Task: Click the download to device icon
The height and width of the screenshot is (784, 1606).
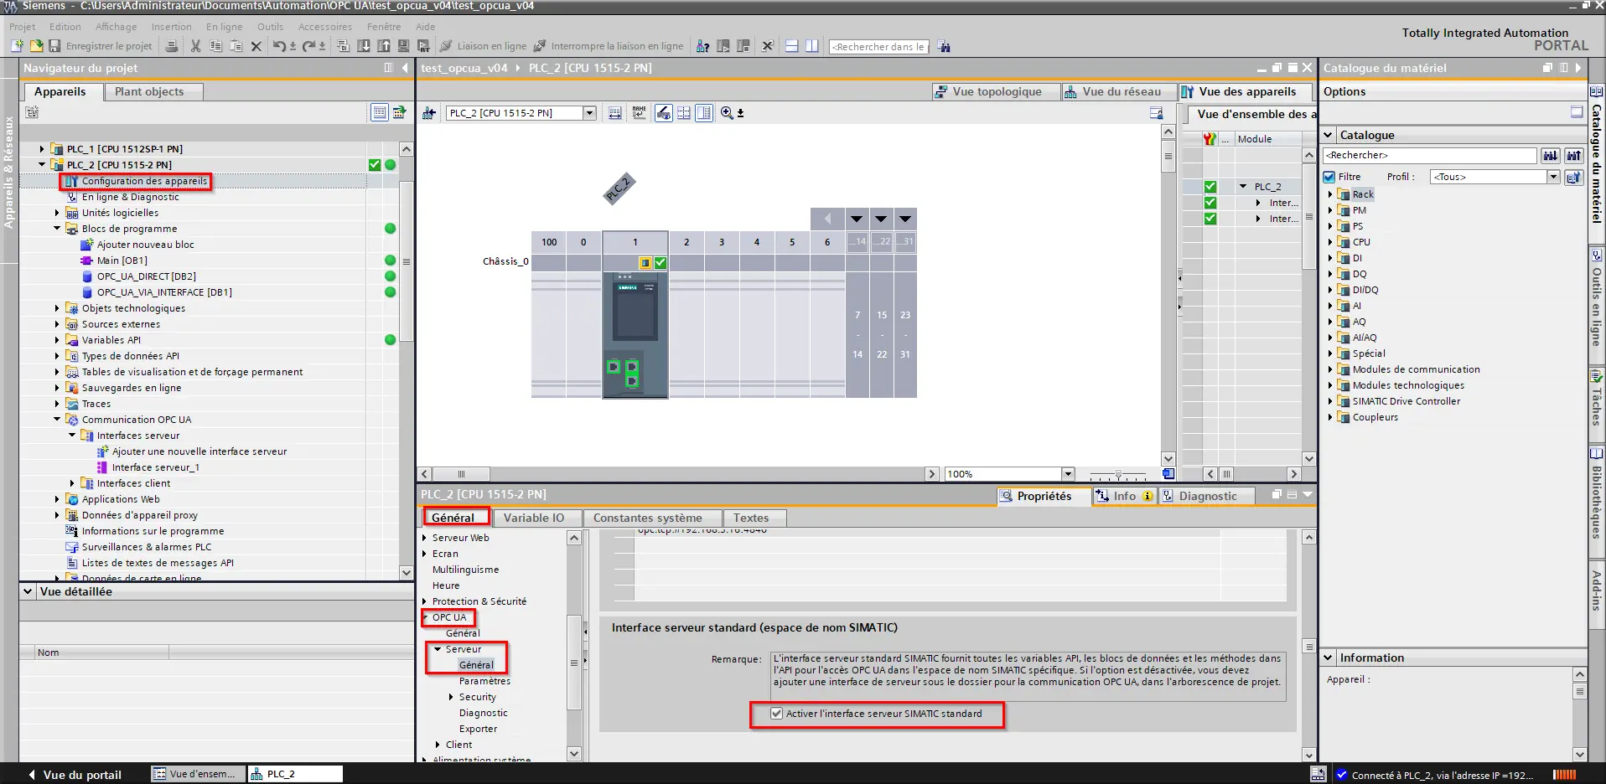Action: point(364,46)
